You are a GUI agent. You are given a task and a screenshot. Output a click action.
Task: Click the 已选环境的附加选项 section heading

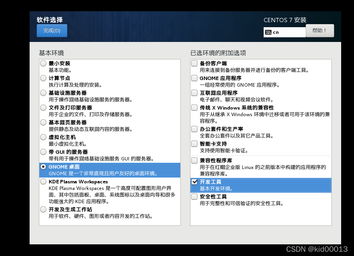[218, 53]
